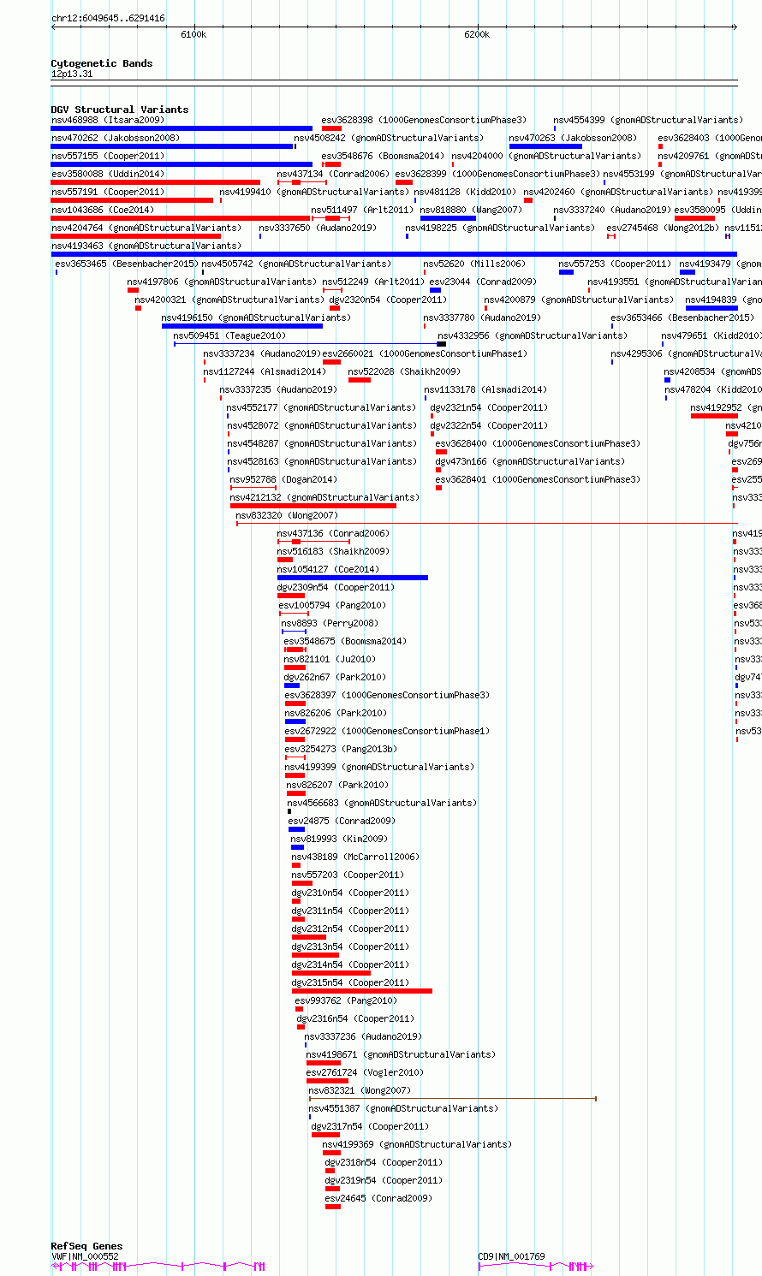Click the Cytogenetic Bands track title
The height and width of the screenshot is (1276, 762).
(x=102, y=63)
